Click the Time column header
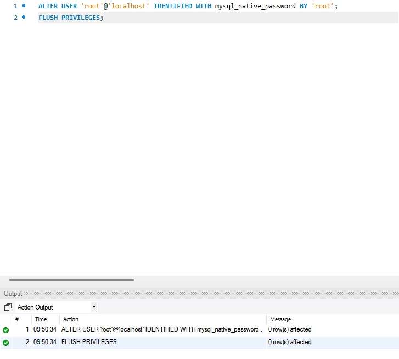 point(41,319)
